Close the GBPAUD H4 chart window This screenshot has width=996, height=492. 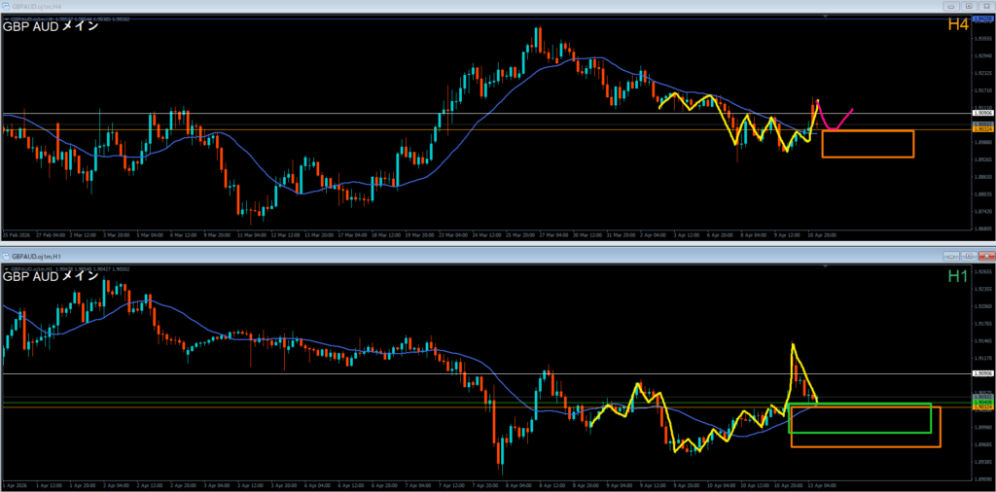(x=984, y=6)
